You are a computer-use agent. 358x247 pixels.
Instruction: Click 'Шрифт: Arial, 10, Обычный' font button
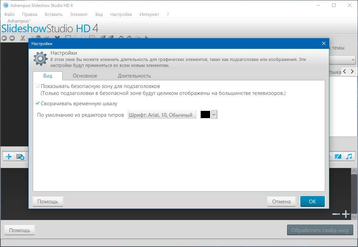[162, 115]
